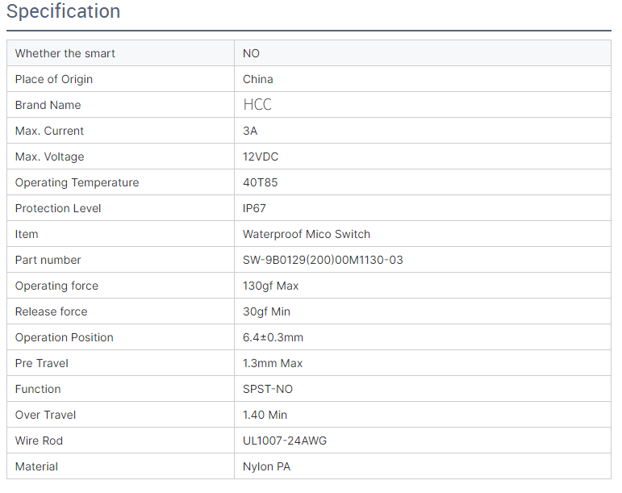
Task: Select the Waterproof Mico Switch item text
Action: coord(307,234)
